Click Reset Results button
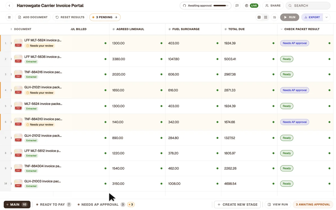 [x=70, y=17]
